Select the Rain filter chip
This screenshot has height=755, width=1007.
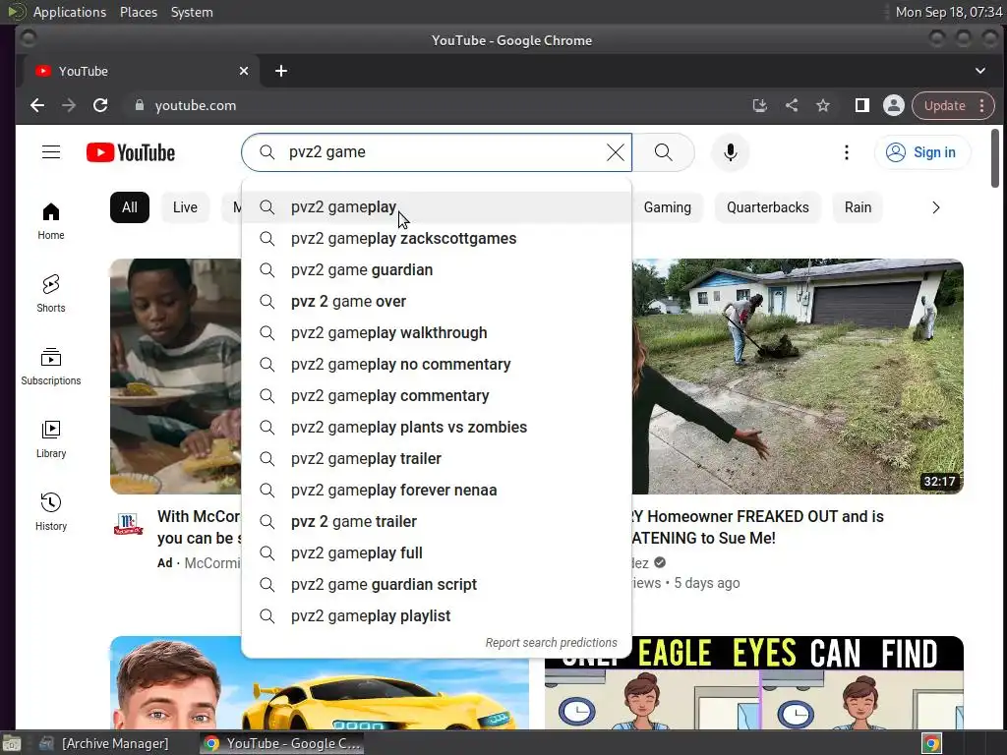[858, 207]
